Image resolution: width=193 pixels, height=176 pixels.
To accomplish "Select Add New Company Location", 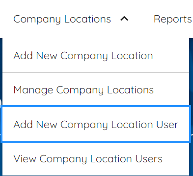I will [x=96, y=56].
